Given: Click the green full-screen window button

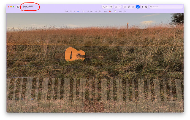Looking at the screenshot, I should click(x=13, y=7).
